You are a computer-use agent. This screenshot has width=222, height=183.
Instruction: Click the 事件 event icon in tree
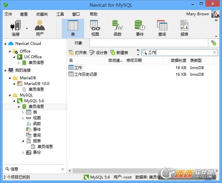pos(29,129)
